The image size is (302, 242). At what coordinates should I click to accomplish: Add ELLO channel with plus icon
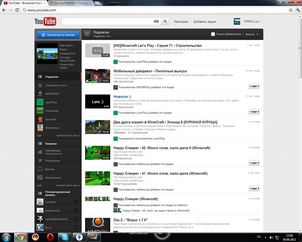point(77,227)
